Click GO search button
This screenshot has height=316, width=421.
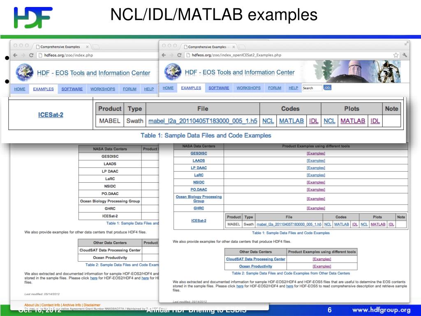(x=327, y=88)
